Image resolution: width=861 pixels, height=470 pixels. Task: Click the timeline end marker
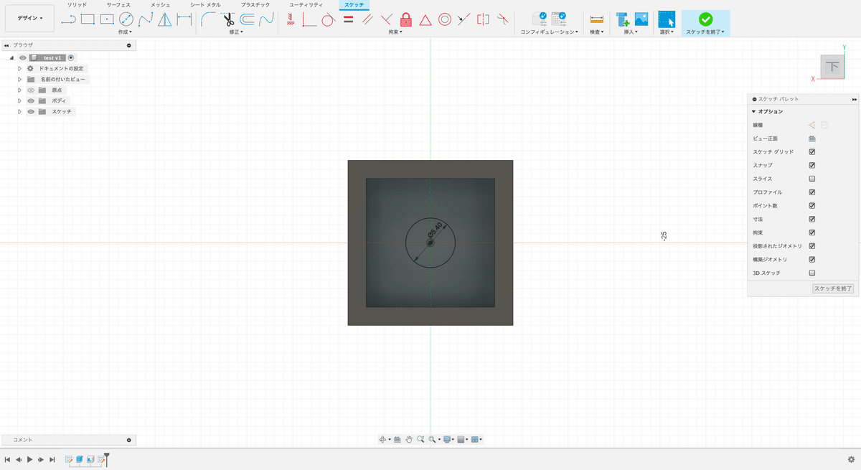[107, 459]
